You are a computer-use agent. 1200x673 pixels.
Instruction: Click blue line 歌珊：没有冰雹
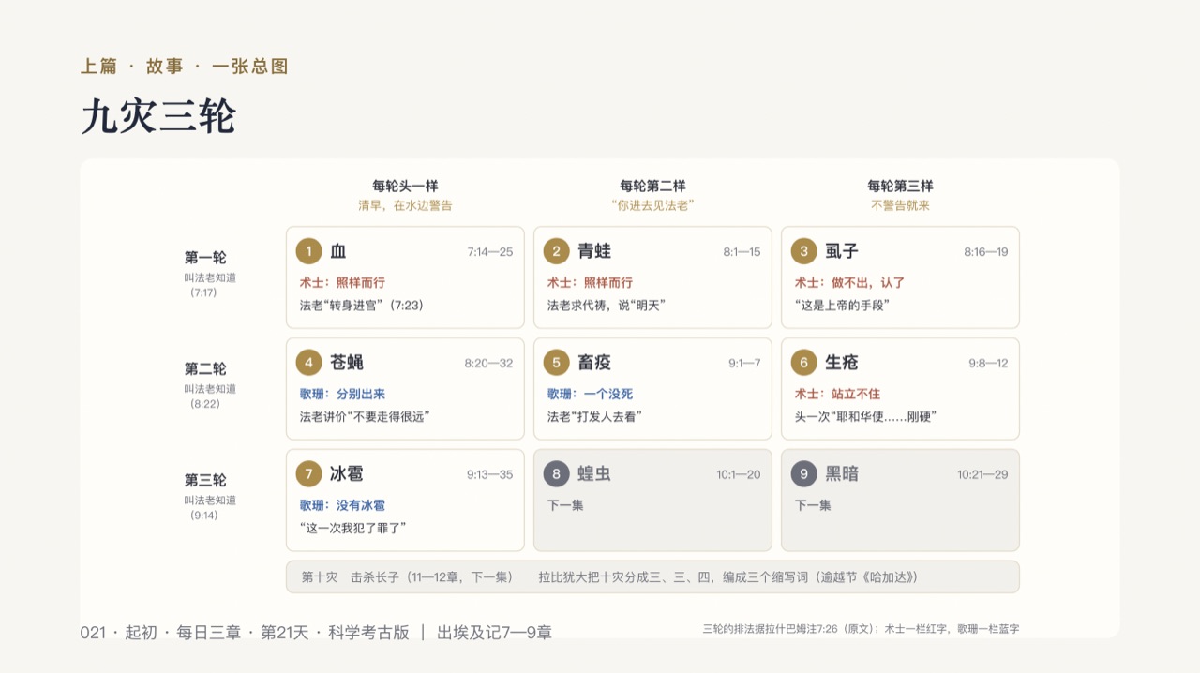point(342,505)
